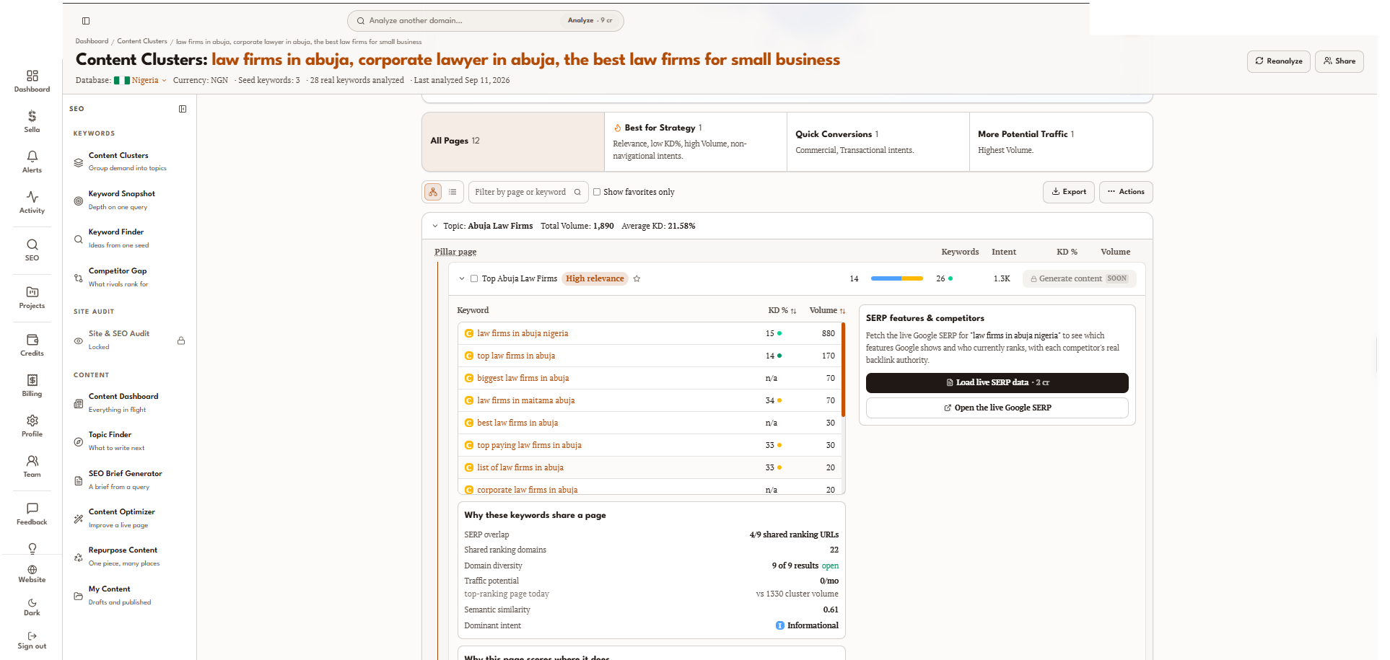Select the Best for Strategy tab

coord(696,141)
